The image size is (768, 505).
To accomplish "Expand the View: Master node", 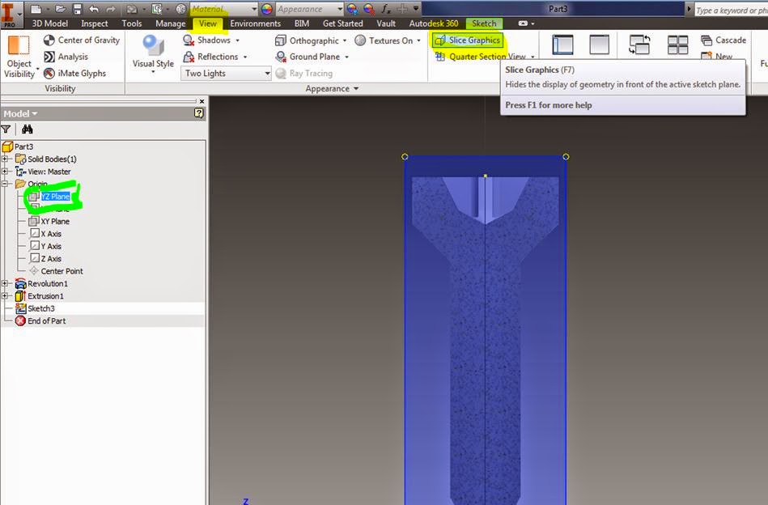I will click(5, 172).
